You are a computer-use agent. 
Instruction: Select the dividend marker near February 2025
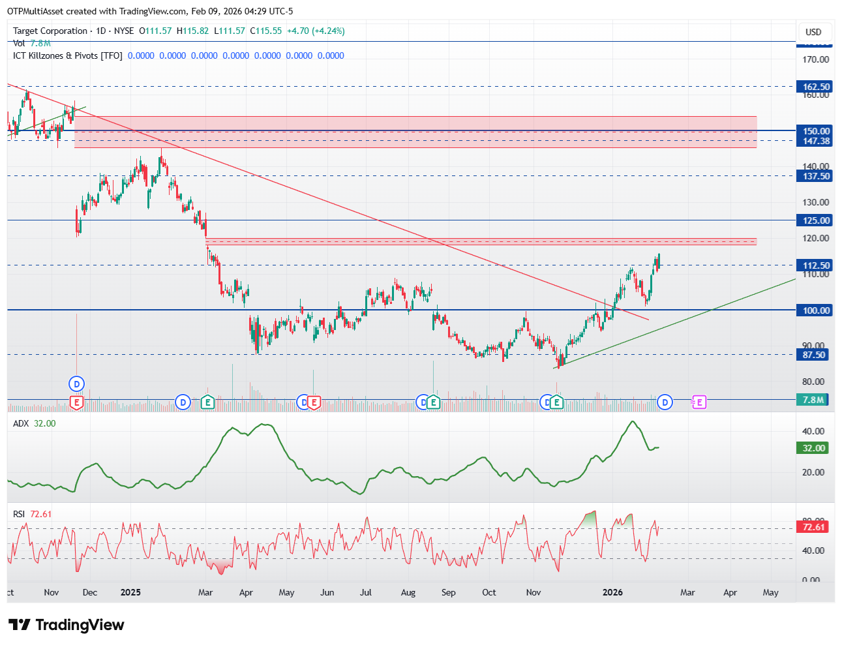(x=183, y=402)
